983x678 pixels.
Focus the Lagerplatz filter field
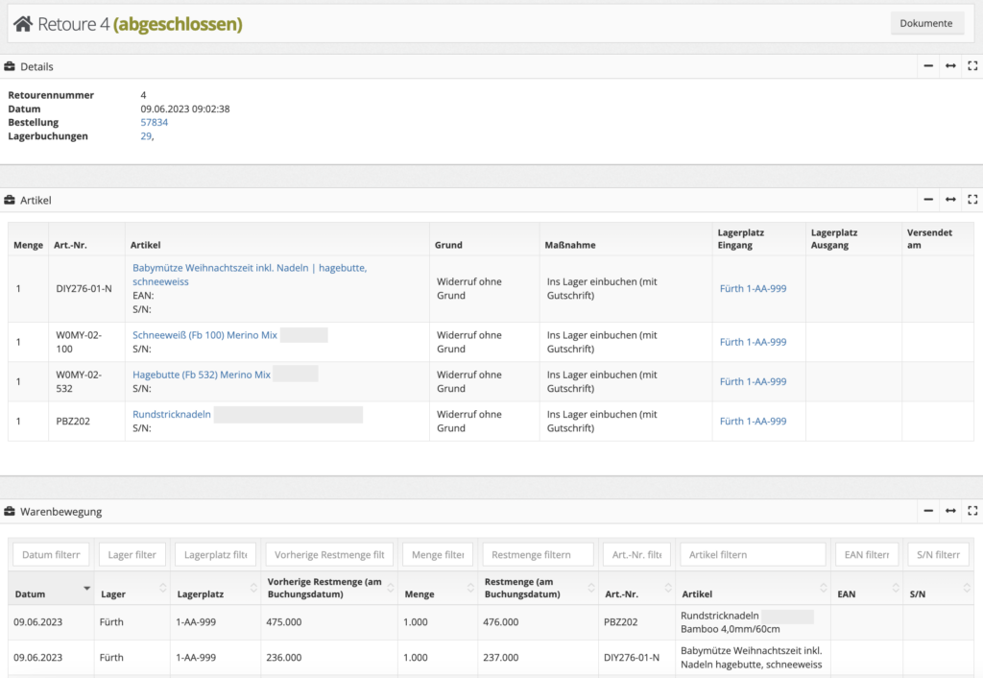click(x=216, y=554)
